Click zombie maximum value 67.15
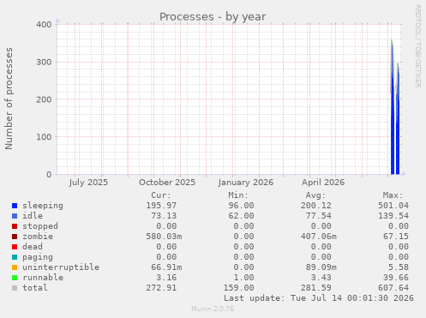The height and width of the screenshot is (318, 426). (x=396, y=237)
